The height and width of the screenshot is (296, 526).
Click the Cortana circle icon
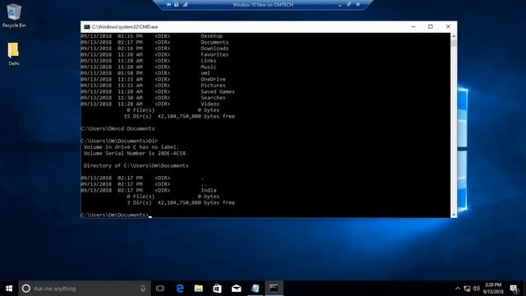click(25, 289)
